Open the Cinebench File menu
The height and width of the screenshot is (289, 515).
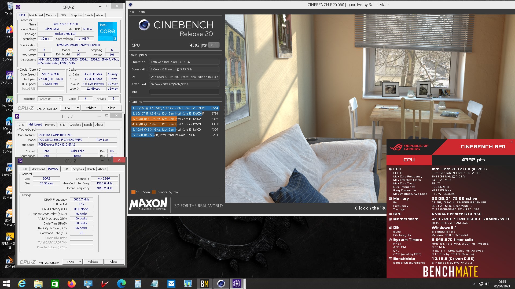pyautogui.click(x=132, y=12)
